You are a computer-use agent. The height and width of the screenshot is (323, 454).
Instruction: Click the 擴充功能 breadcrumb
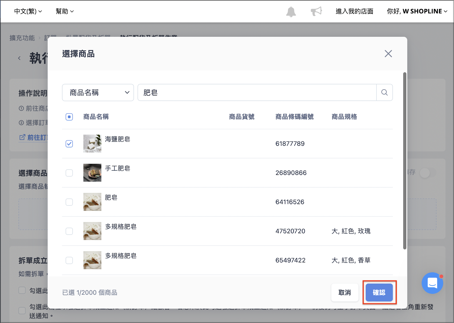(x=22, y=38)
